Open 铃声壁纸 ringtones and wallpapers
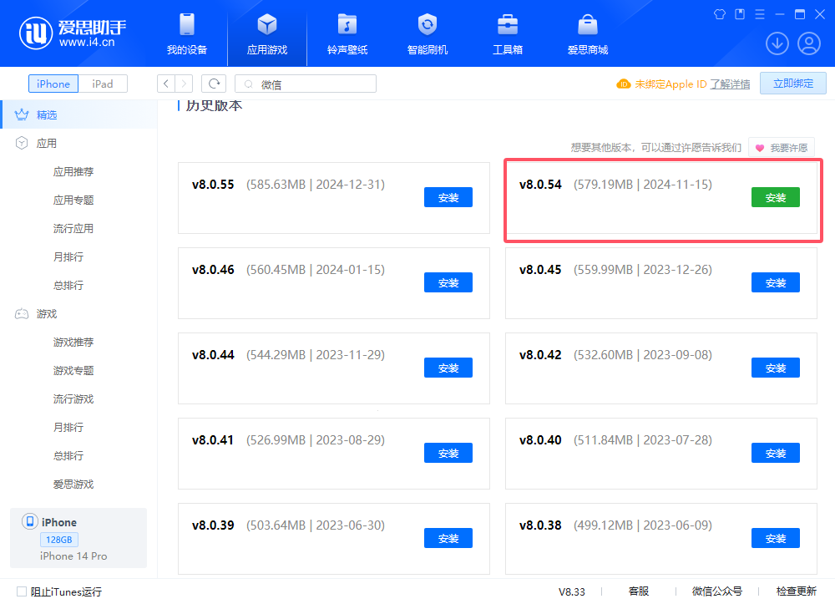This screenshot has width=835, height=604. click(347, 33)
